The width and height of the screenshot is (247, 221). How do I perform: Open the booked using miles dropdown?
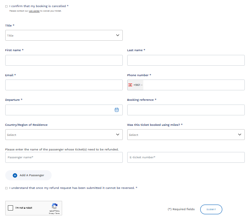pos(186,135)
